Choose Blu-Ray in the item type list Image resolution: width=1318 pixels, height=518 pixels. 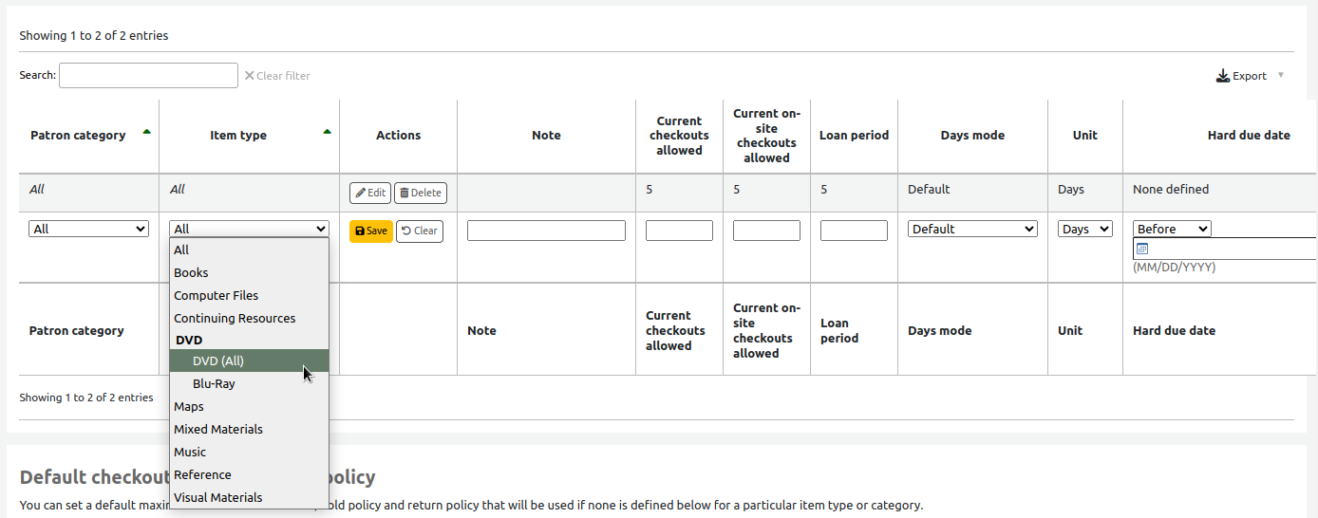(214, 384)
